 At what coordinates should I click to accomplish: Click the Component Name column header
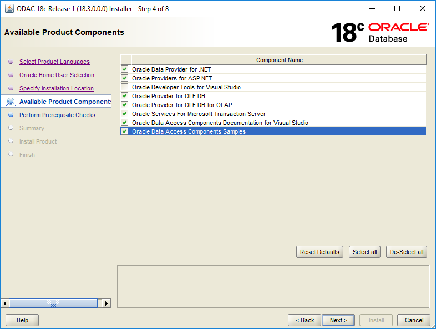coord(279,60)
